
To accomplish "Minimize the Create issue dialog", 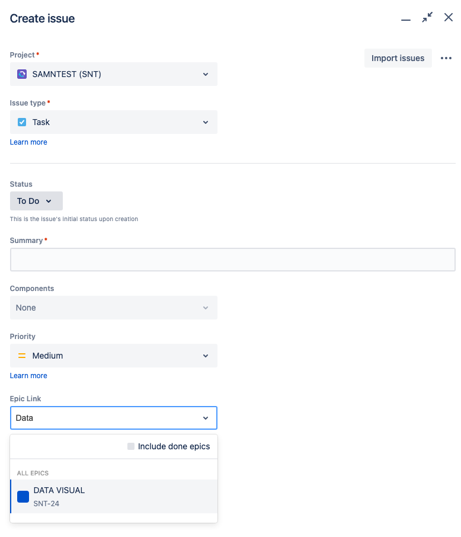I will (x=405, y=20).
